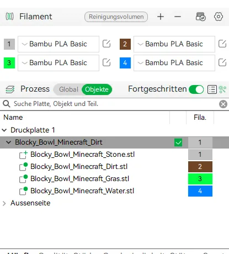The height and width of the screenshot is (254, 229).
Task: Edit filament 1 preset icon
Action: pyautogui.click(x=106, y=44)
